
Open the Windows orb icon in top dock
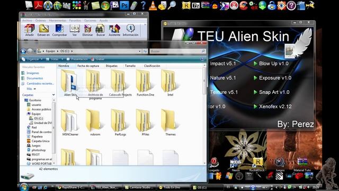[x=105, y=5]
